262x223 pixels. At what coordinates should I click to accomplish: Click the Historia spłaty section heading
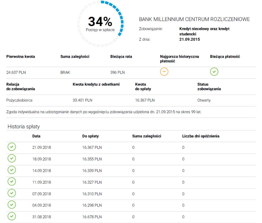(24, 127)
